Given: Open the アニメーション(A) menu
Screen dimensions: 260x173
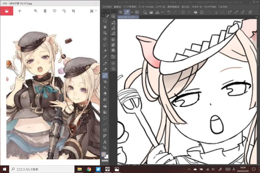Looking at the screenshot, I should pos(146,7).
